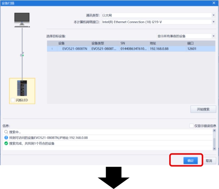
Task: Click the EVO521 PLC device icon
Action: tap(22, 88)
